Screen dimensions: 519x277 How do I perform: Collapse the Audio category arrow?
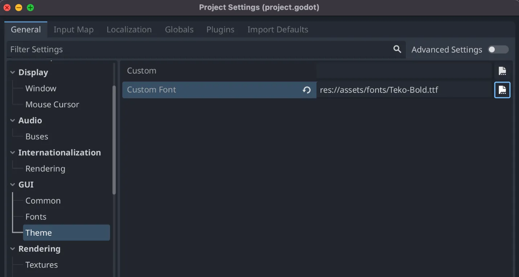coord(13,120)
